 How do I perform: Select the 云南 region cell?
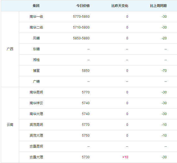pyautogui.click(x=10, y=125)
